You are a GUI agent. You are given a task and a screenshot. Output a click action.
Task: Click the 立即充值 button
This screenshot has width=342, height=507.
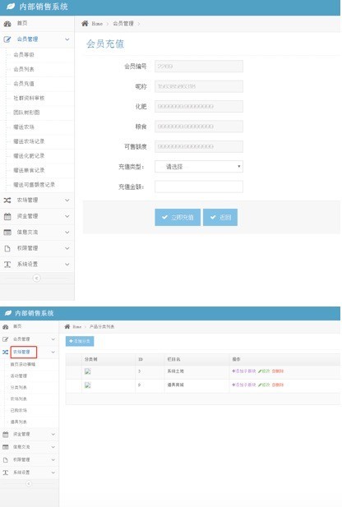[x=178, y=217]
